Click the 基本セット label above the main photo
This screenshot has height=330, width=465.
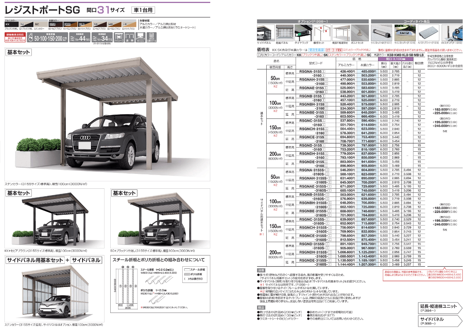[19, 53]
